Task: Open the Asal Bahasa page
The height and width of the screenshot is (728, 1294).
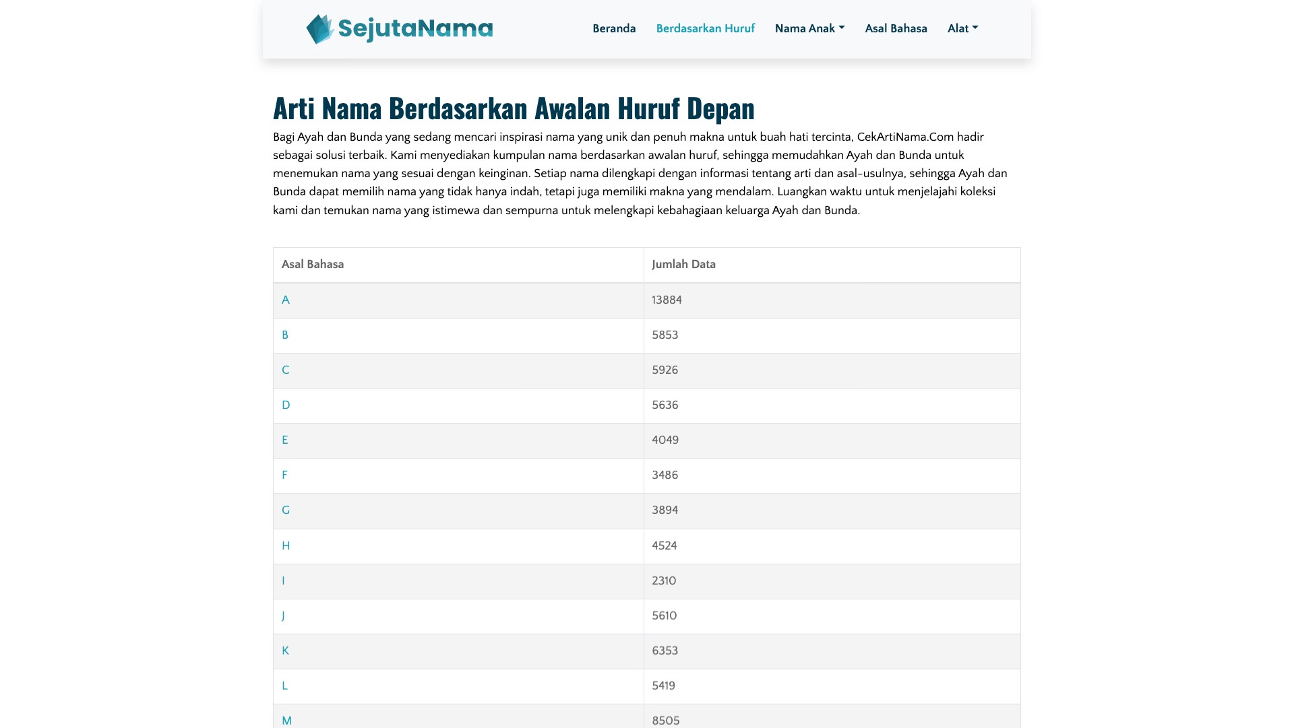Action: (896, 28)
